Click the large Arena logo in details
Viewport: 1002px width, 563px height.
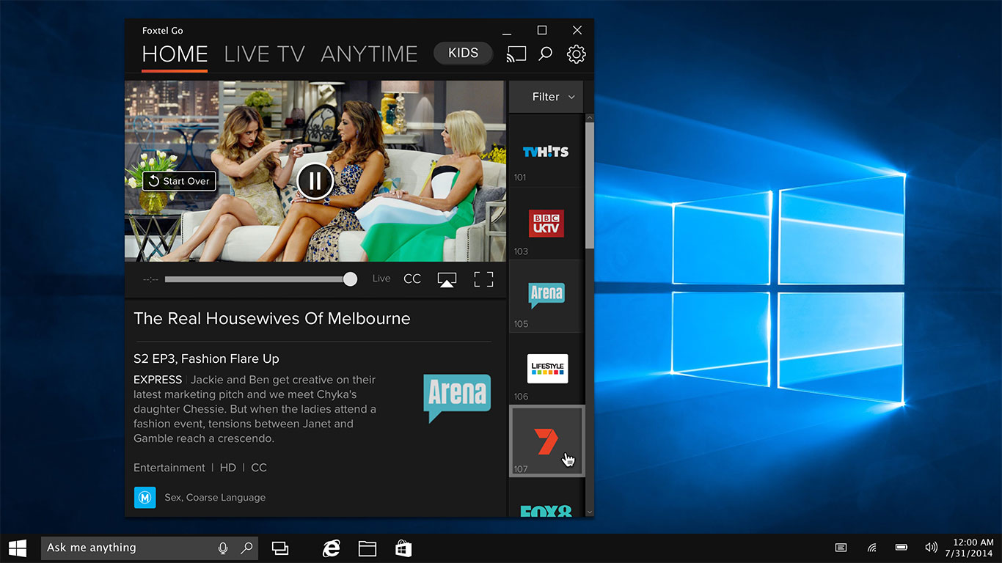pos(457,398)
